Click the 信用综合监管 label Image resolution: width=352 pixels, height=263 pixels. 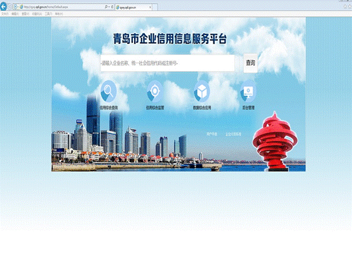[155, 108]
